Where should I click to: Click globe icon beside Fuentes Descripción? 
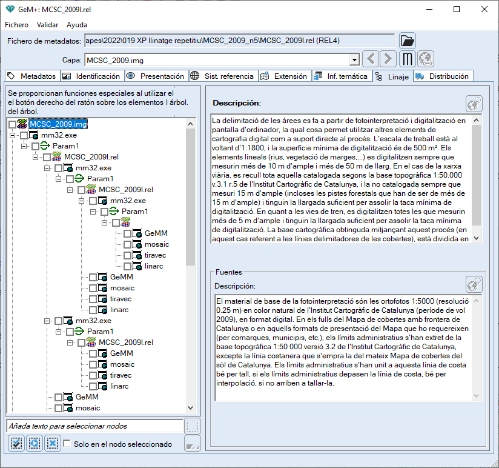(474, 284)
